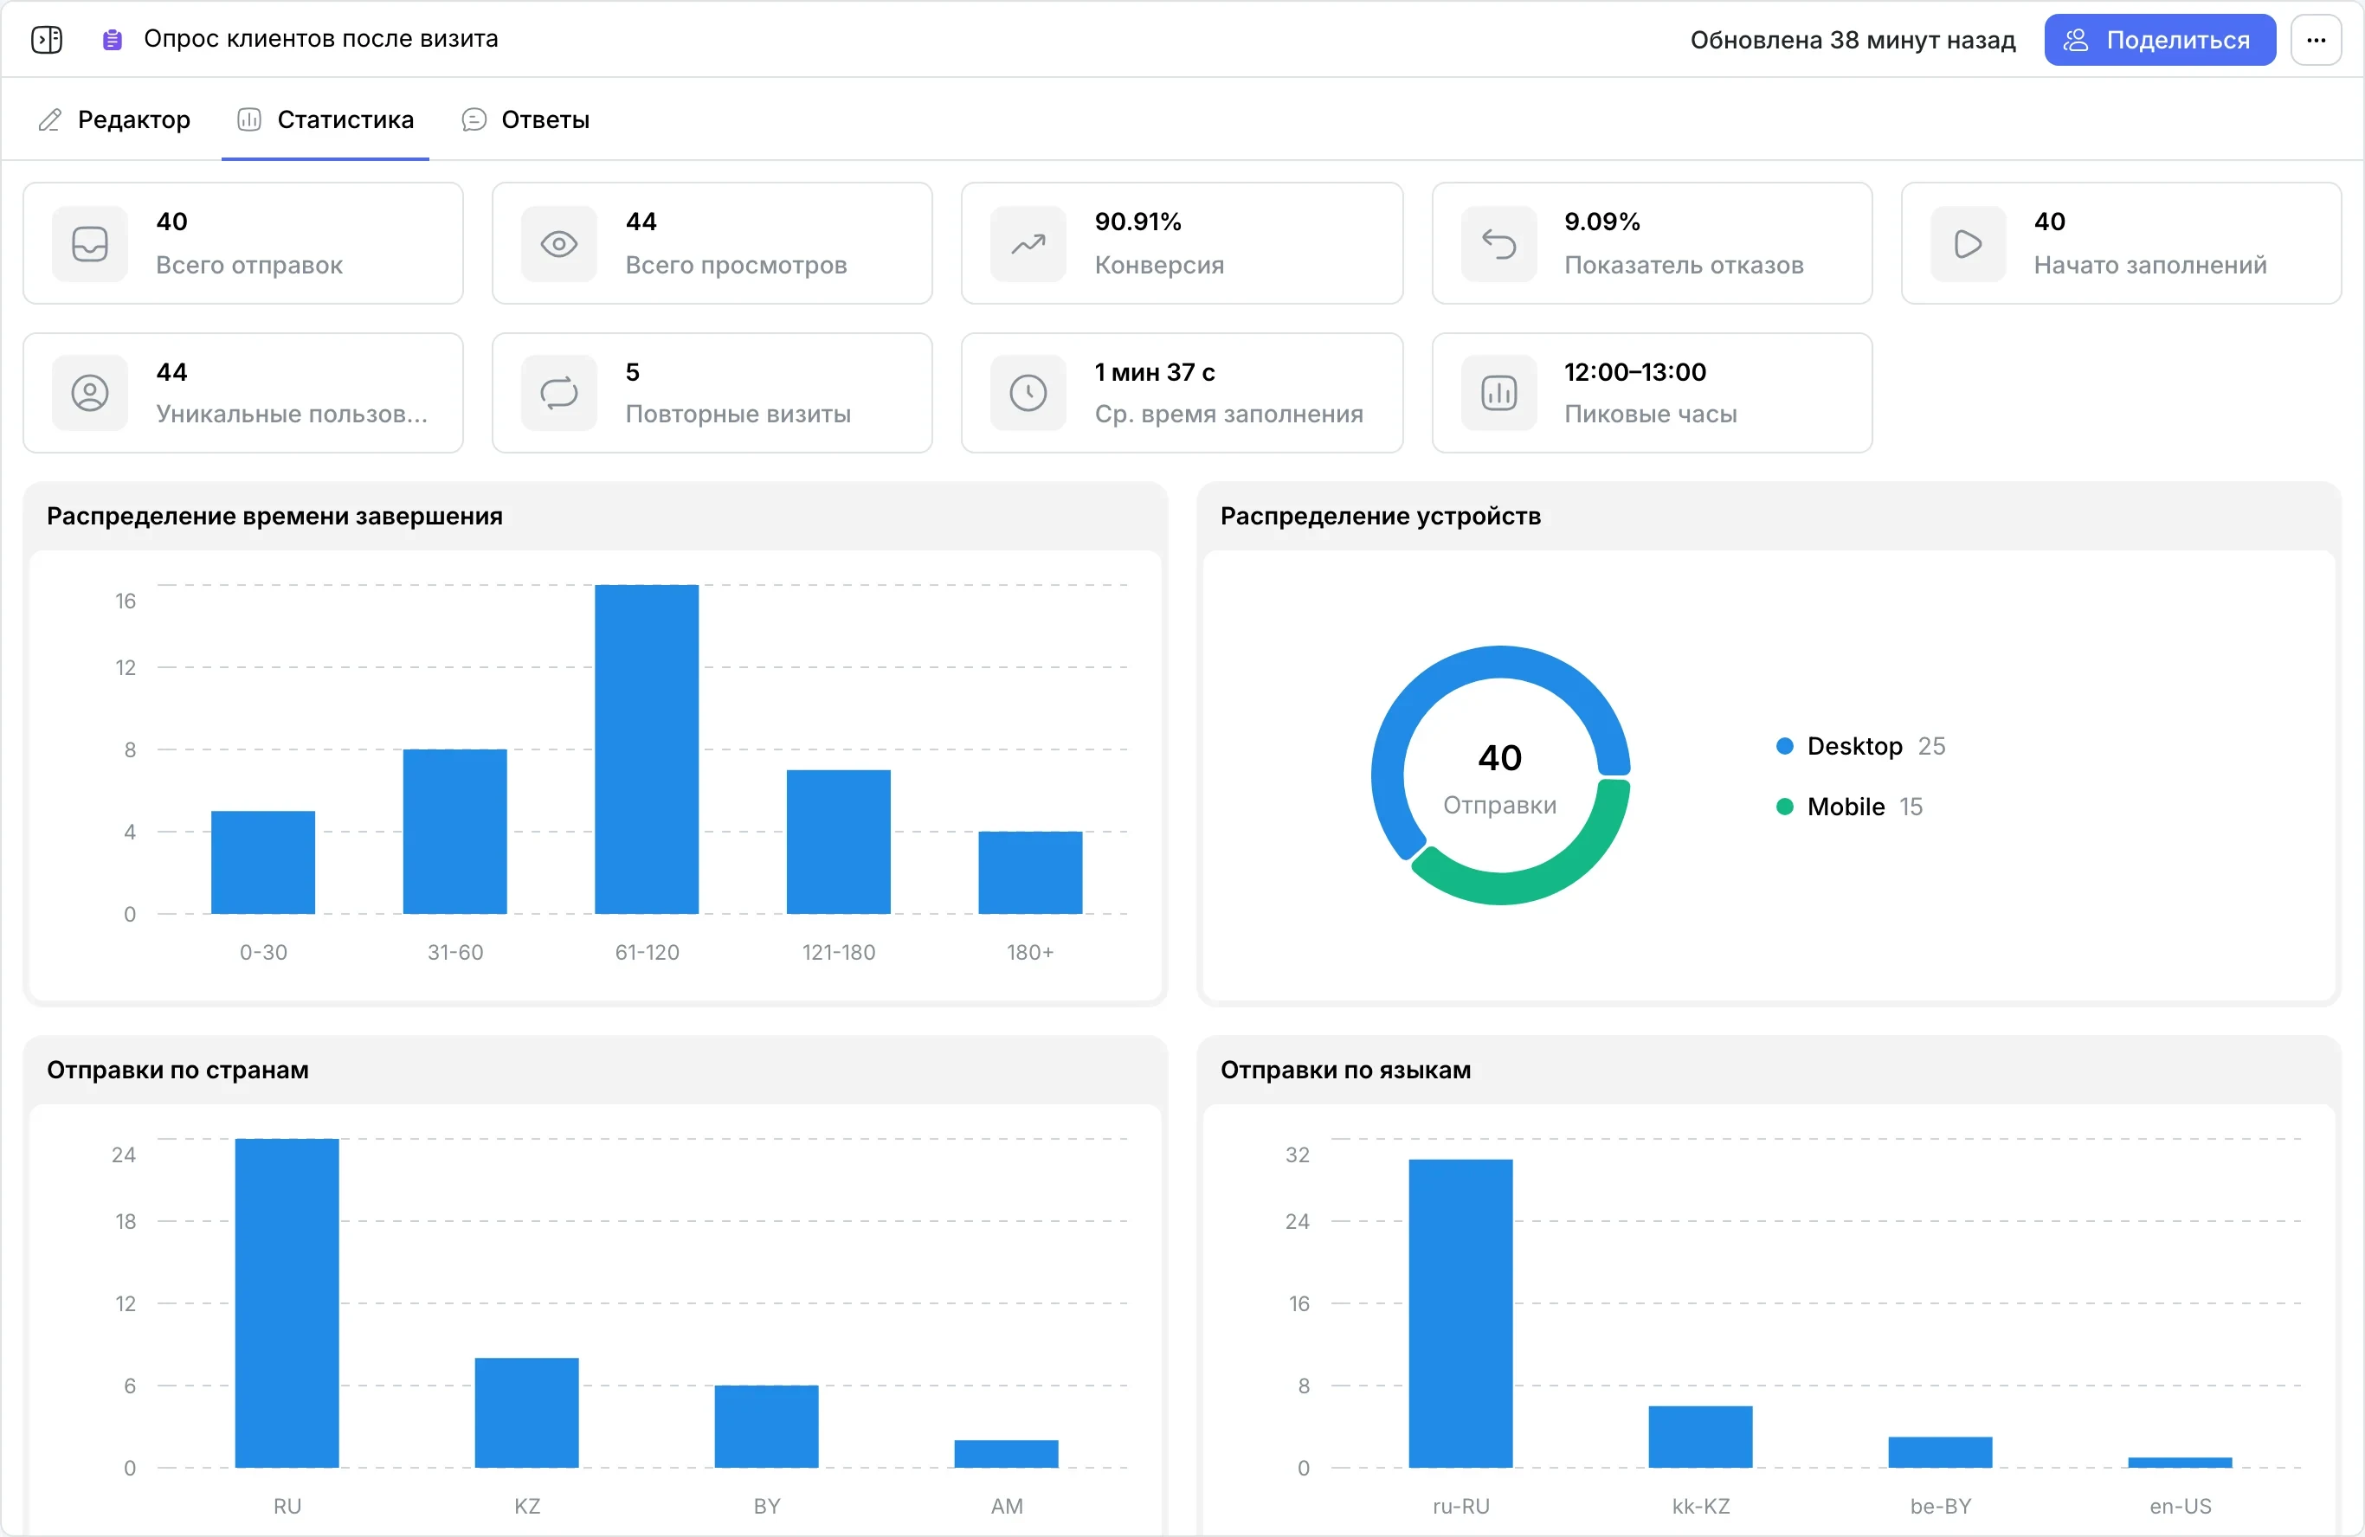Image resolution: width=2365 pixels, height=1537 pixels.
Task: Click the 0-30 bar in completion time chart
Action: tap(263, 862)
